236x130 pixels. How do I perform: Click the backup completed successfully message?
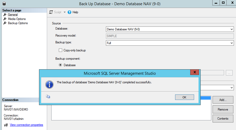(x=104, y=82)
